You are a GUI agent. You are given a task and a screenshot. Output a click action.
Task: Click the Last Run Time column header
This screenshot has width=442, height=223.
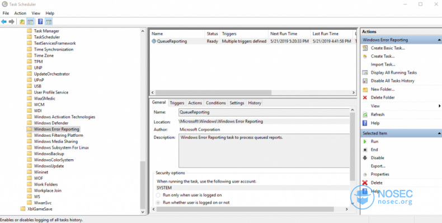coord(332,34)
